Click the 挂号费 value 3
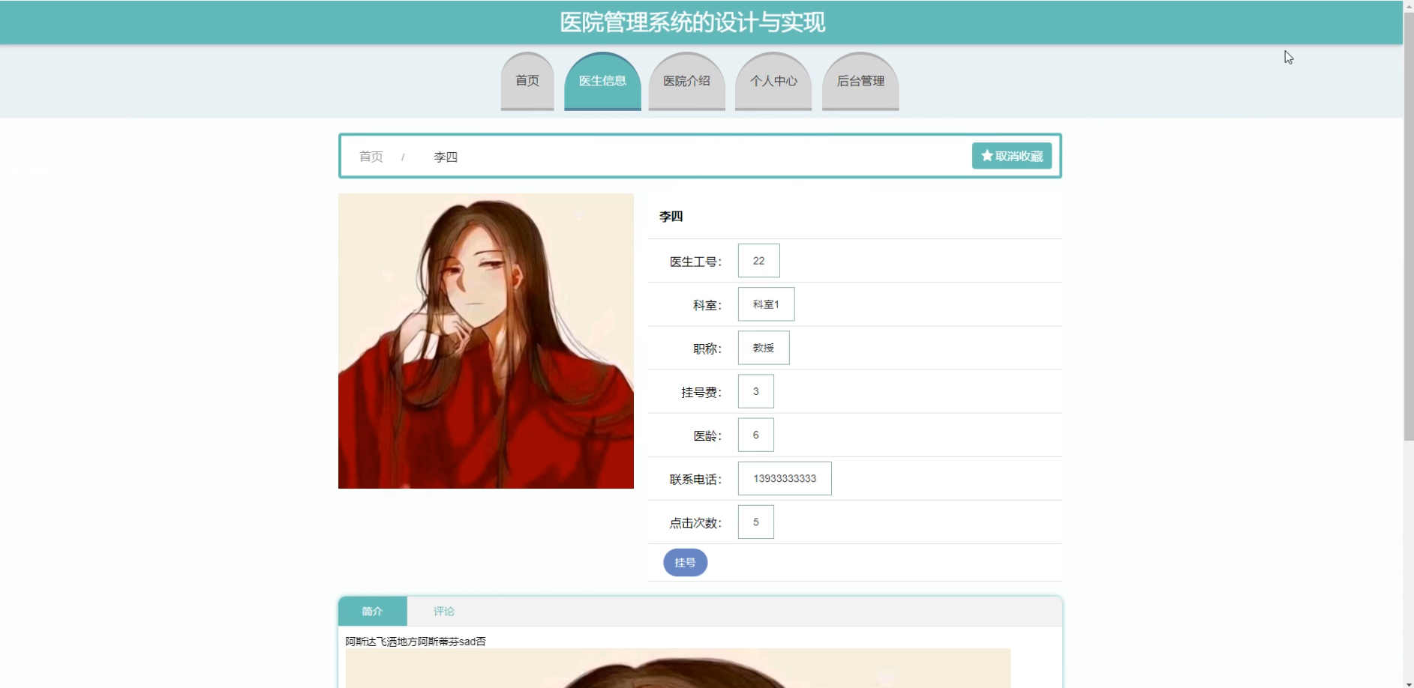This screenshot has width=1414, height=688. click(755, 391)
